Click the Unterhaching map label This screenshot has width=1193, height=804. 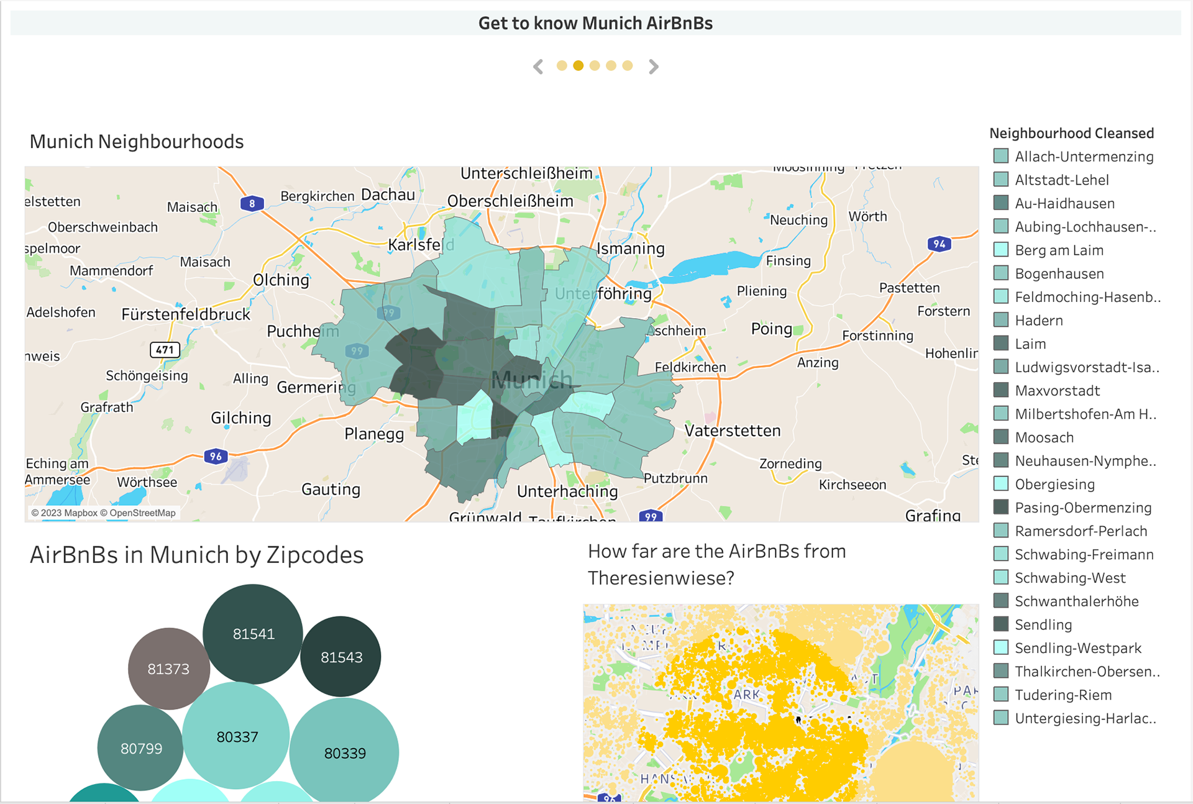point(567,491)
